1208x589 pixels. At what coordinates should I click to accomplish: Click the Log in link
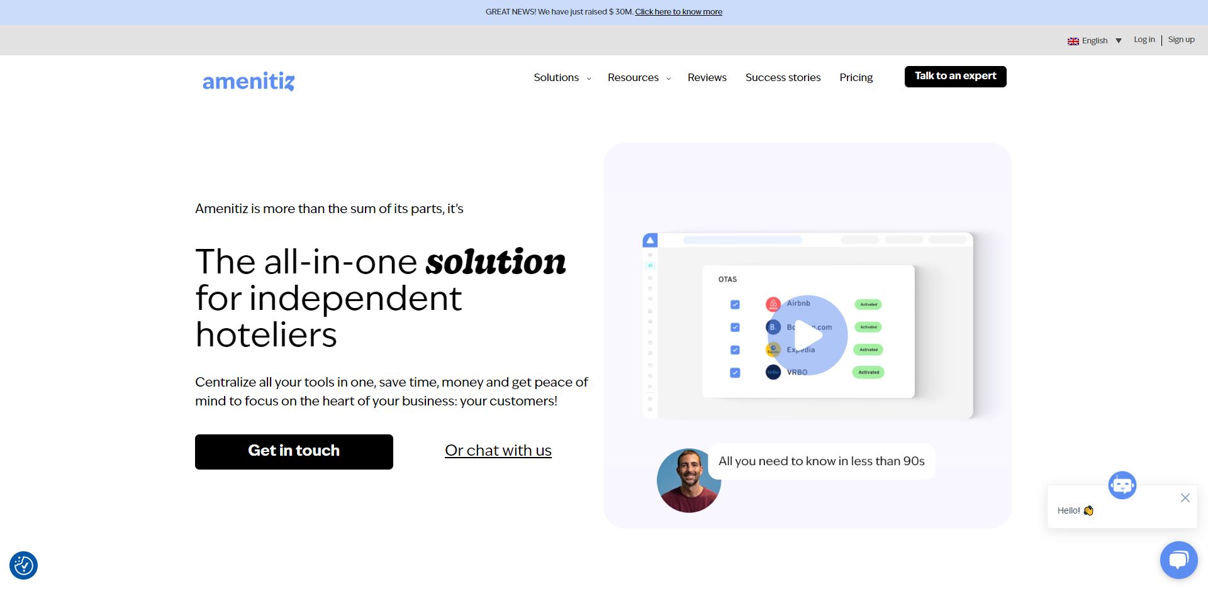1144,40
